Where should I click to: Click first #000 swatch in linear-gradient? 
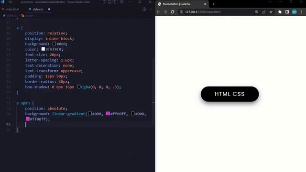pos(90,113)
